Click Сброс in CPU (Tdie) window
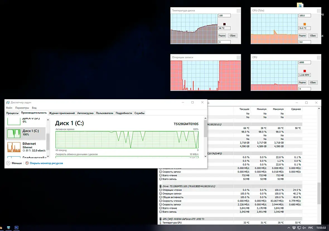 pos(313,36)
